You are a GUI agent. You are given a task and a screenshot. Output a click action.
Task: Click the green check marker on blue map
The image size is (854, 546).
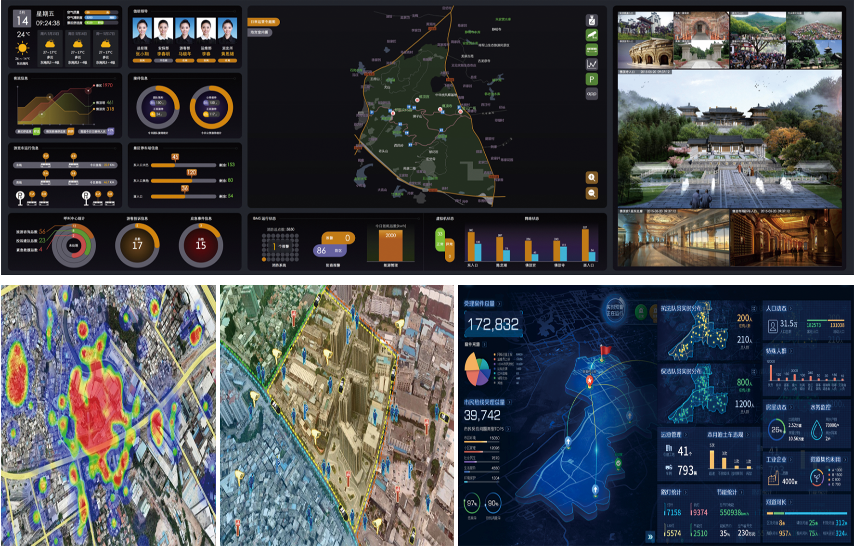(618, 464)
